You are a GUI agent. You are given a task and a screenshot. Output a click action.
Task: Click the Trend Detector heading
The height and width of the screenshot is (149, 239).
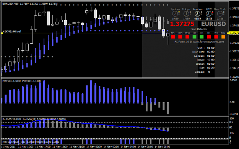(198, 29)
